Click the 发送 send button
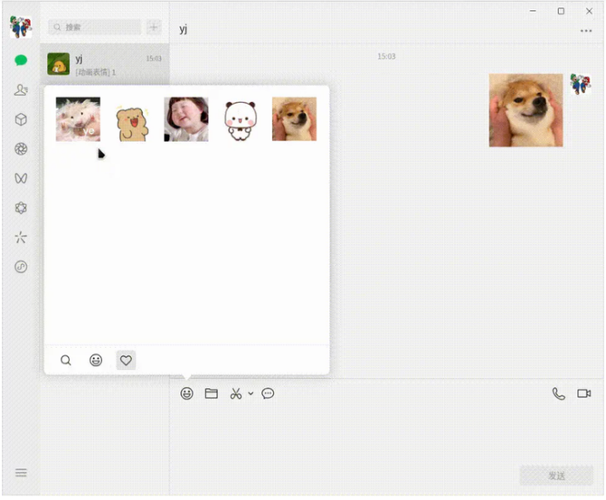 tap(555, 476)
